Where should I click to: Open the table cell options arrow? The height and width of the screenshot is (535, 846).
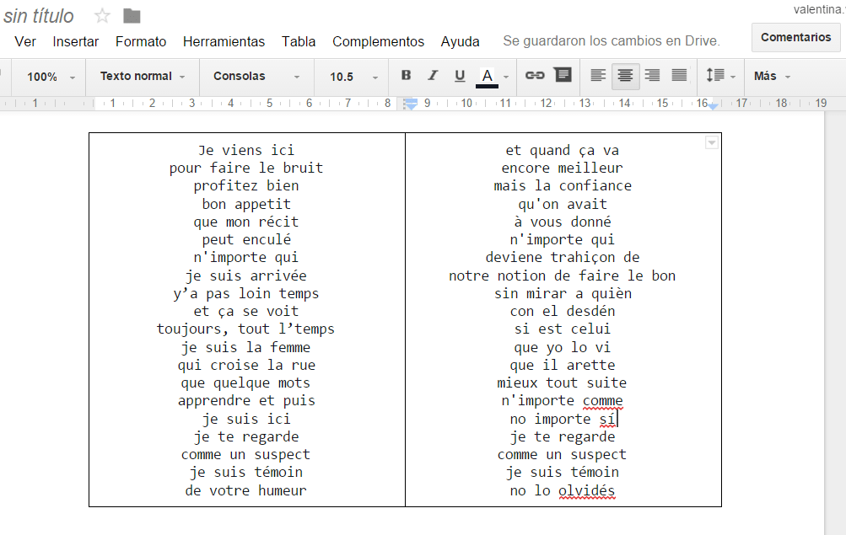pos(712,143)
